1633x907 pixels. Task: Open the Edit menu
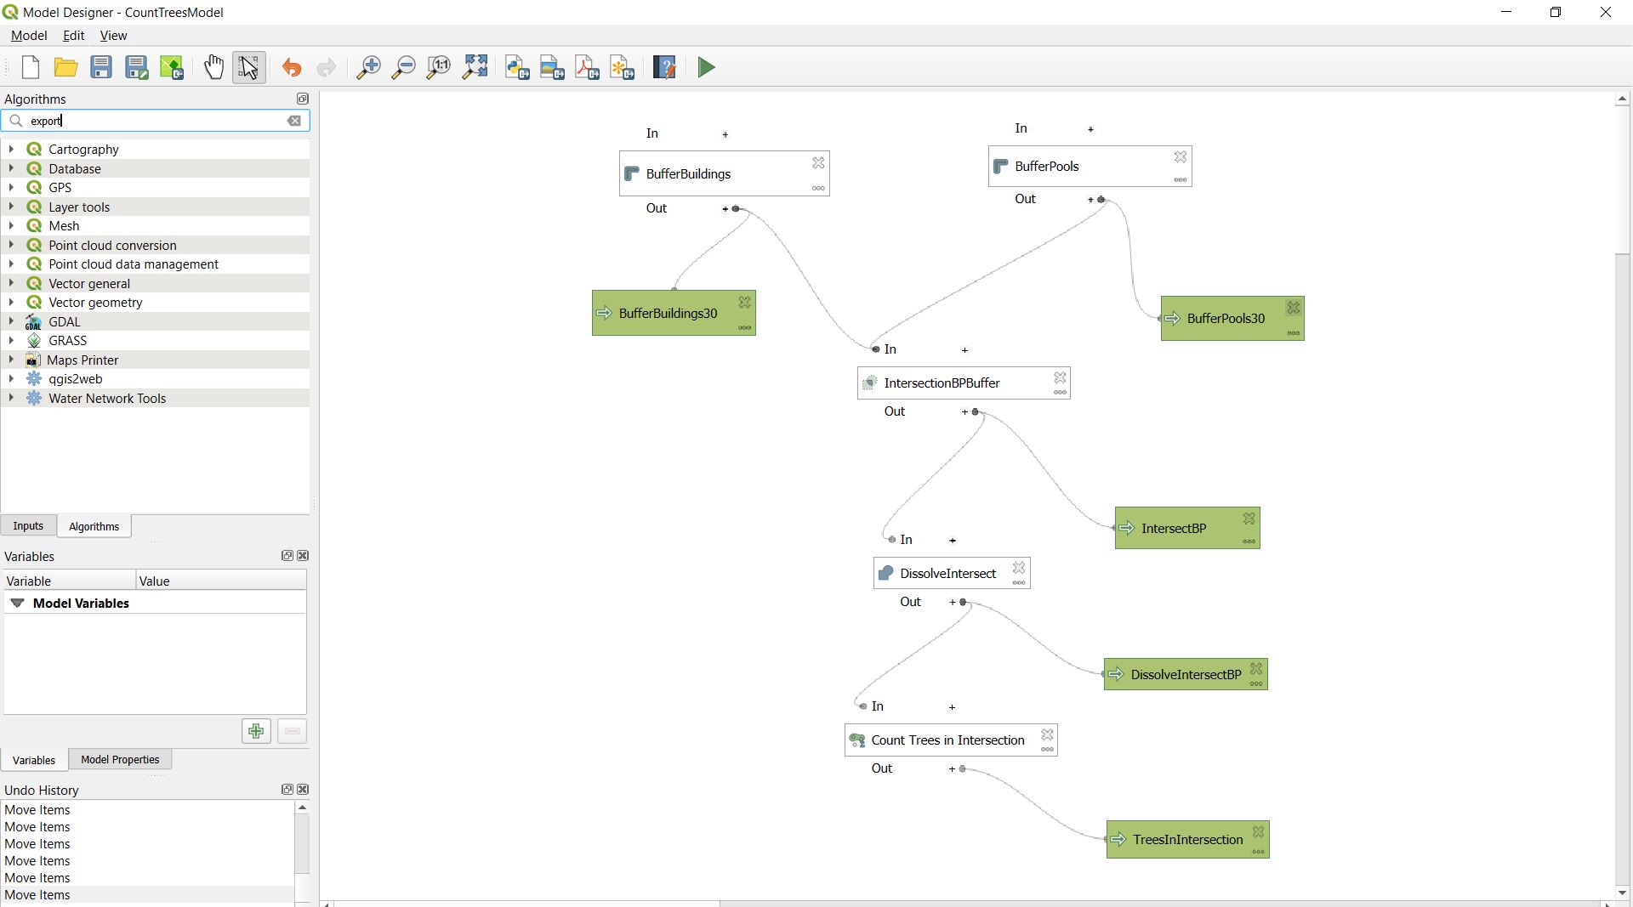click(73, 35)
